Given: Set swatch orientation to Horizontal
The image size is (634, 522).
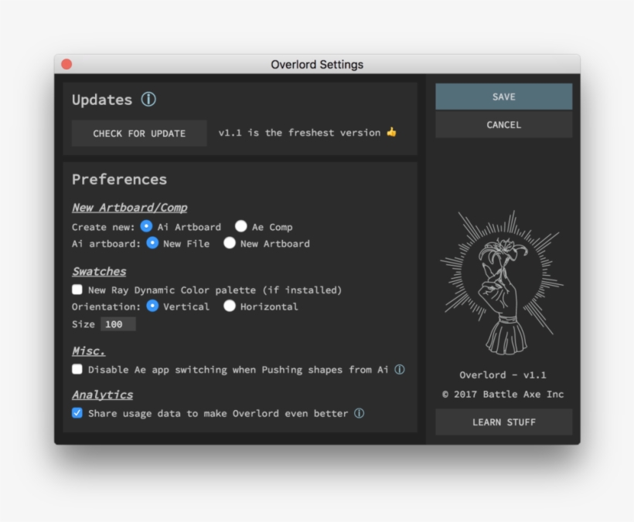Looking at the screenshot, I should (230, 306).
